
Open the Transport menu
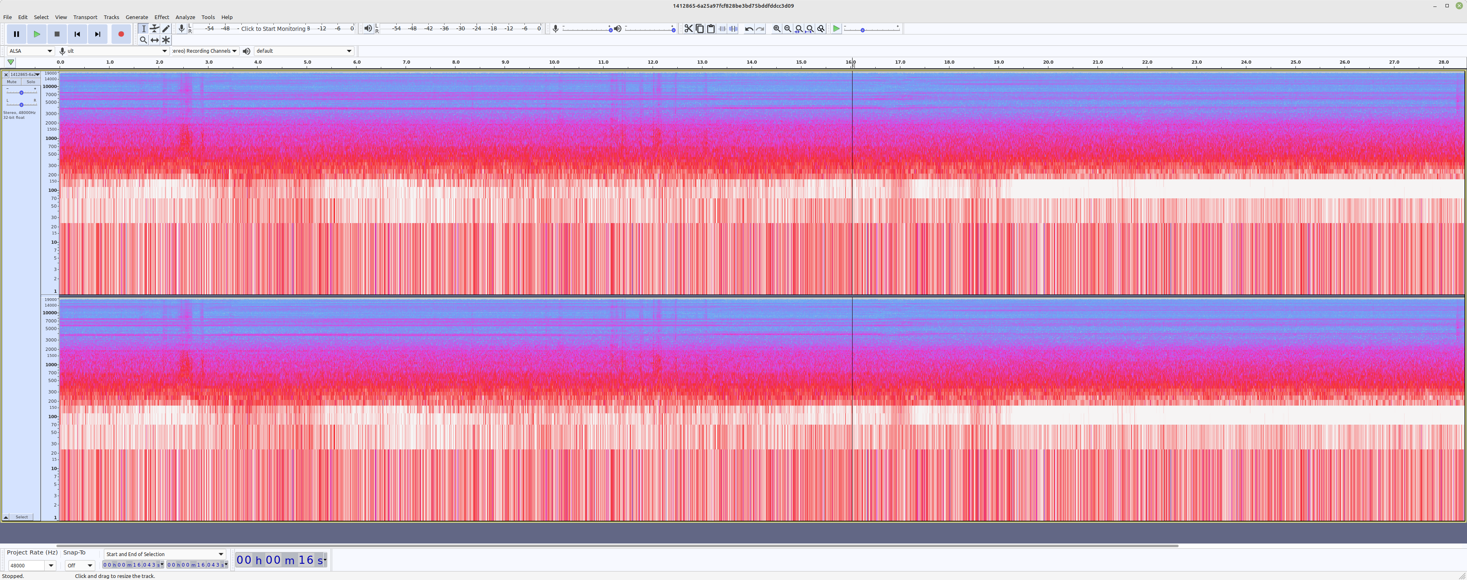click(x=86, y=17)
